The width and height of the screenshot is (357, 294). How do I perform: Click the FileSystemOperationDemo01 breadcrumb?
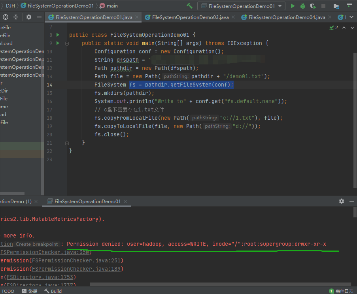coord(57,6)
